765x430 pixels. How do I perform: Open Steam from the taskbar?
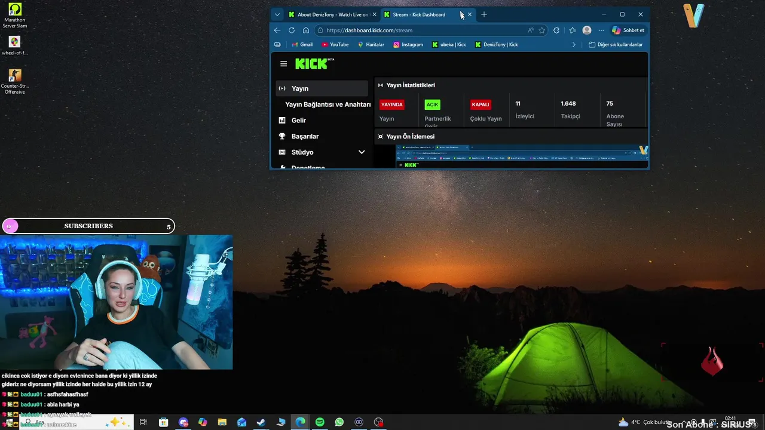tap(261, 422)
